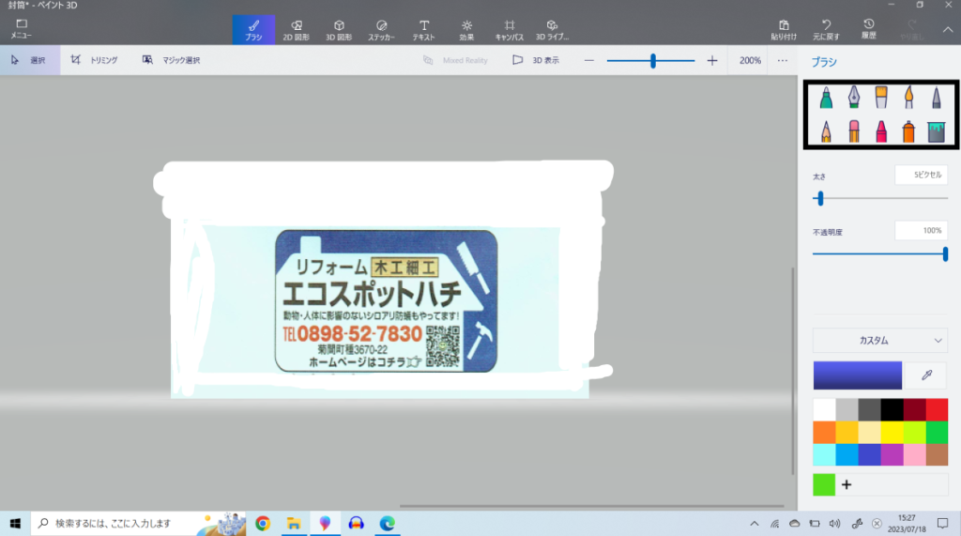This screenshot has width=961, height=536.
Task: Choose the orange color swatch
Action: (824, 433)
